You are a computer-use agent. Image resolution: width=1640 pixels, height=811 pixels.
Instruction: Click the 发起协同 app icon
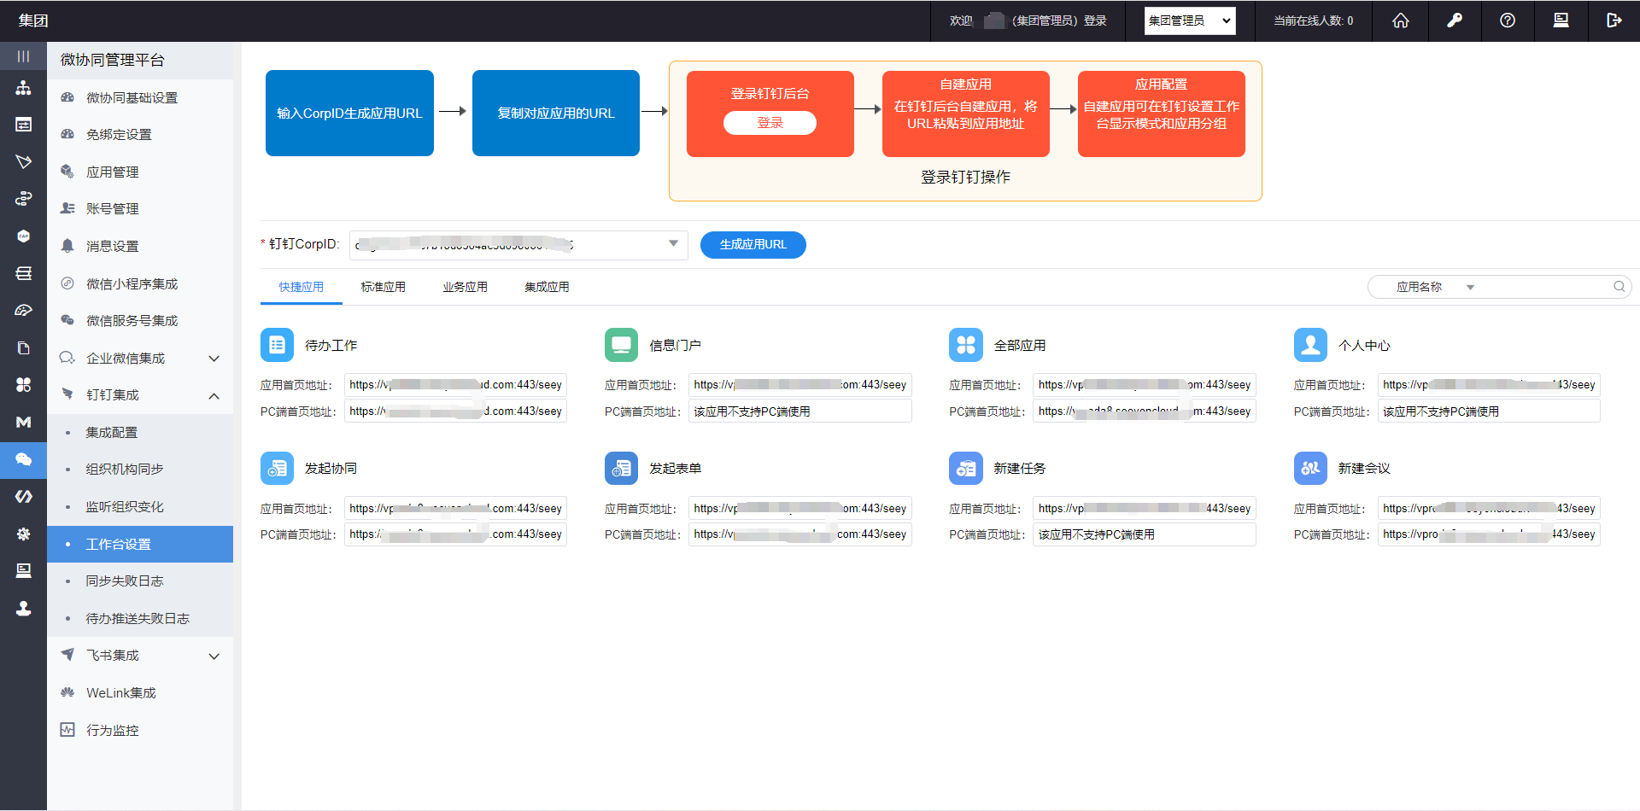277,468
